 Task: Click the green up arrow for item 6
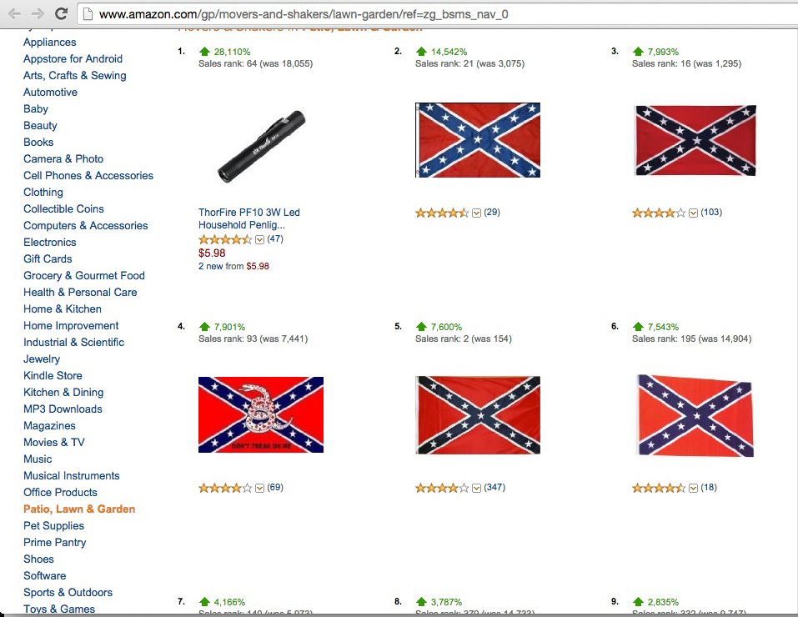[638, 327]
